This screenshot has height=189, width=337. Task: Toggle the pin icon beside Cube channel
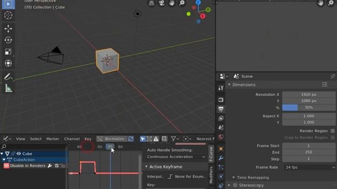click(x=13, y=154)
